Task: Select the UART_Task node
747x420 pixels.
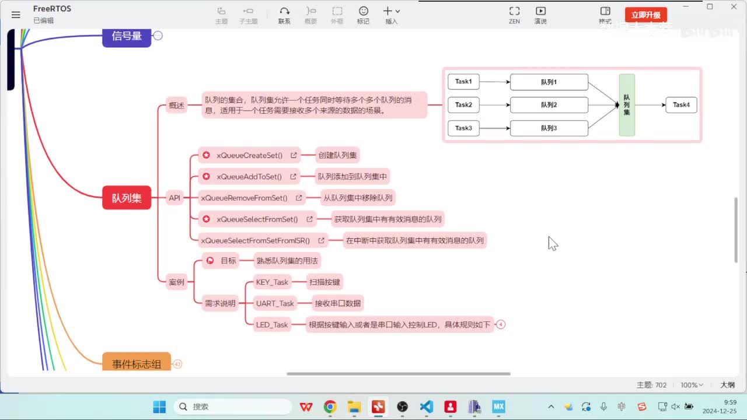Action: 275,303
